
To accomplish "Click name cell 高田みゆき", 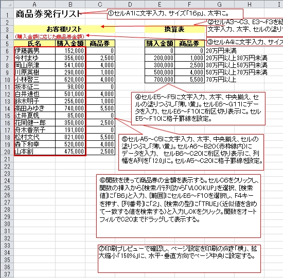I will (x=34, y=108).
